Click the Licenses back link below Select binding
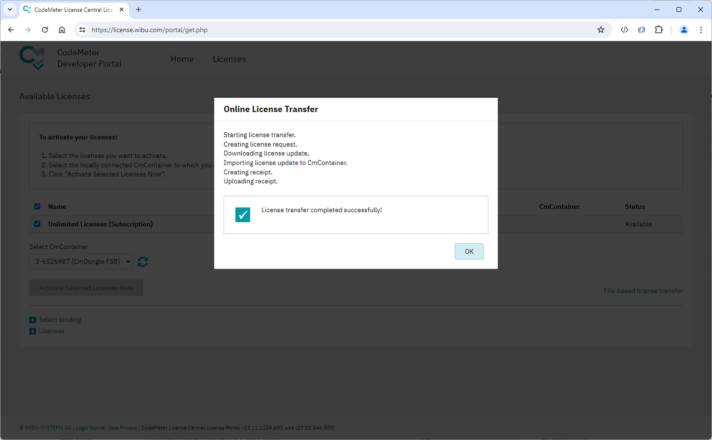The image size is (712, 440). 52,331
